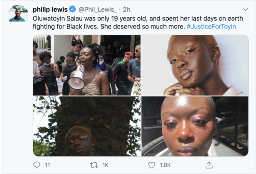256x174 pixels.
Task: View the bottom-right close-up selfie photo
Action: point(195,126)
